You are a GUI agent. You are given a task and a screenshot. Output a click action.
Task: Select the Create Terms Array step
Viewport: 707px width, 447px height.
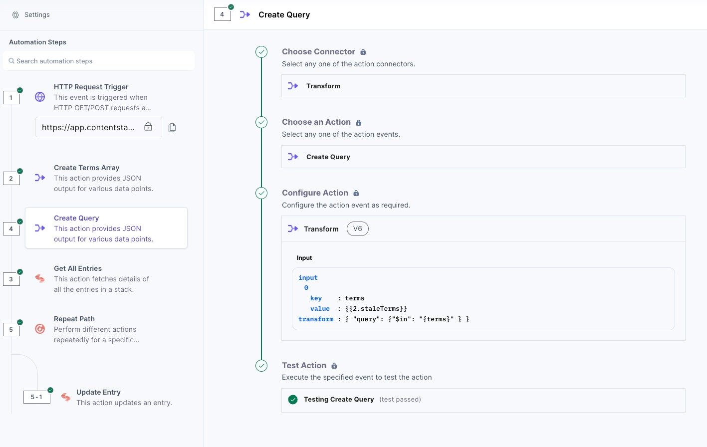(103, 178)
